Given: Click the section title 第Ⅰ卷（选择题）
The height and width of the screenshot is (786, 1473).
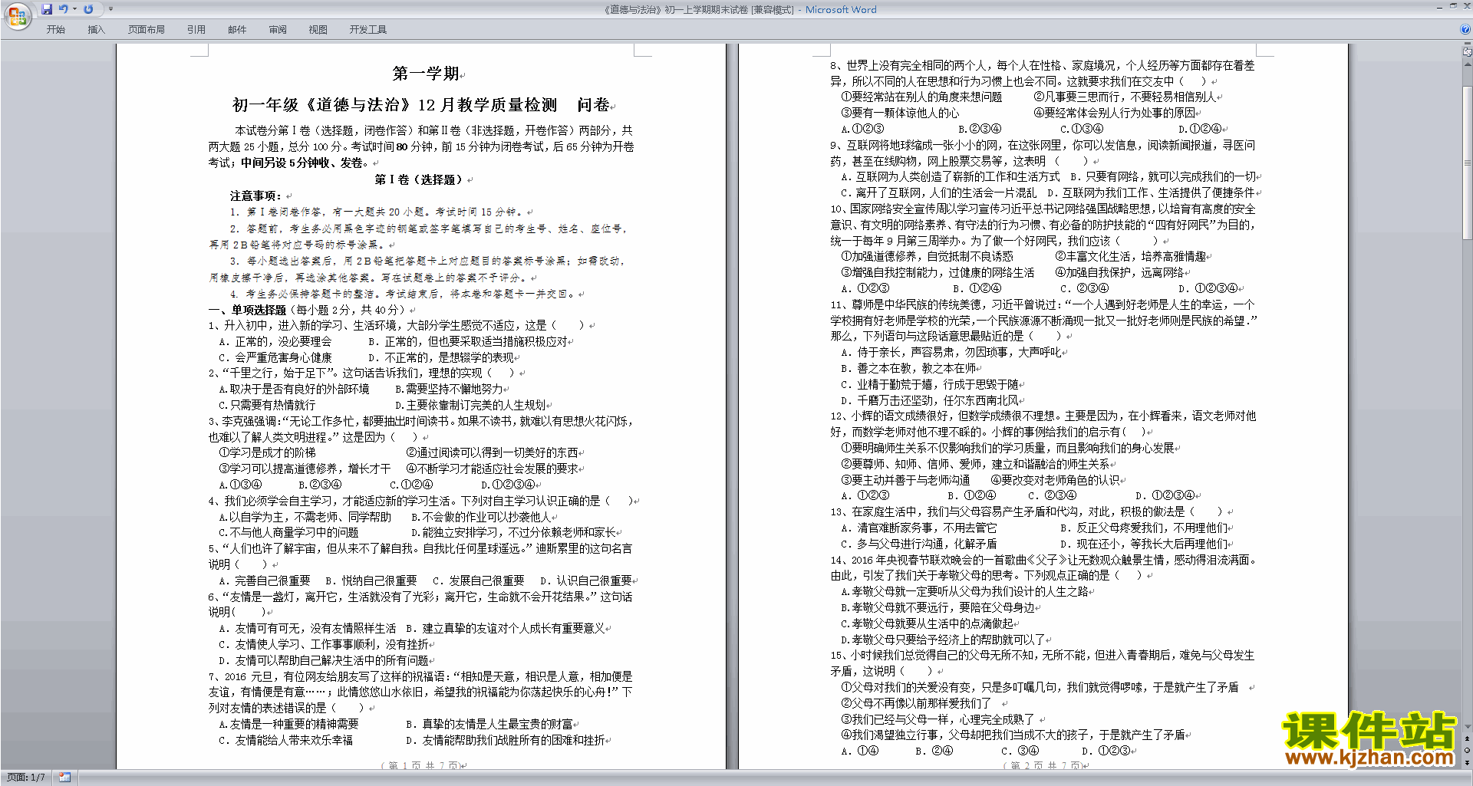Looking at the screenshot, I should tap(420, 179).
